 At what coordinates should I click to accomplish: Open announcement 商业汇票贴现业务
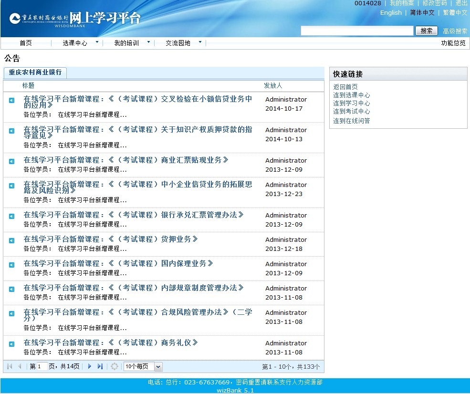pos(126,160)
